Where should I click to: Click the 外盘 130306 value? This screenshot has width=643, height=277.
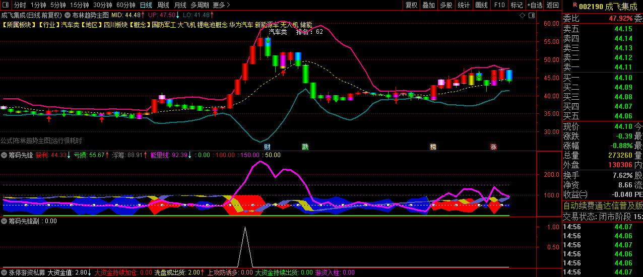(620, 165)
